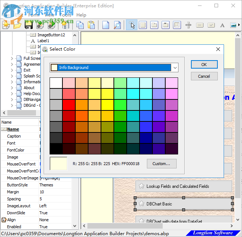Image resolution: width=242 pixels, height=237 pixels.
Task: Click the build project gear-and-down-arrow icon
Action: (40, 25)
